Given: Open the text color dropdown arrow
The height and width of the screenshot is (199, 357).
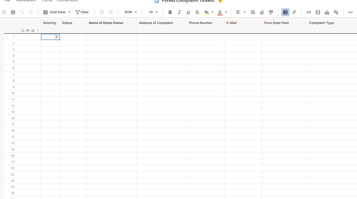Looking at the screenshot, I should point(226,12).
